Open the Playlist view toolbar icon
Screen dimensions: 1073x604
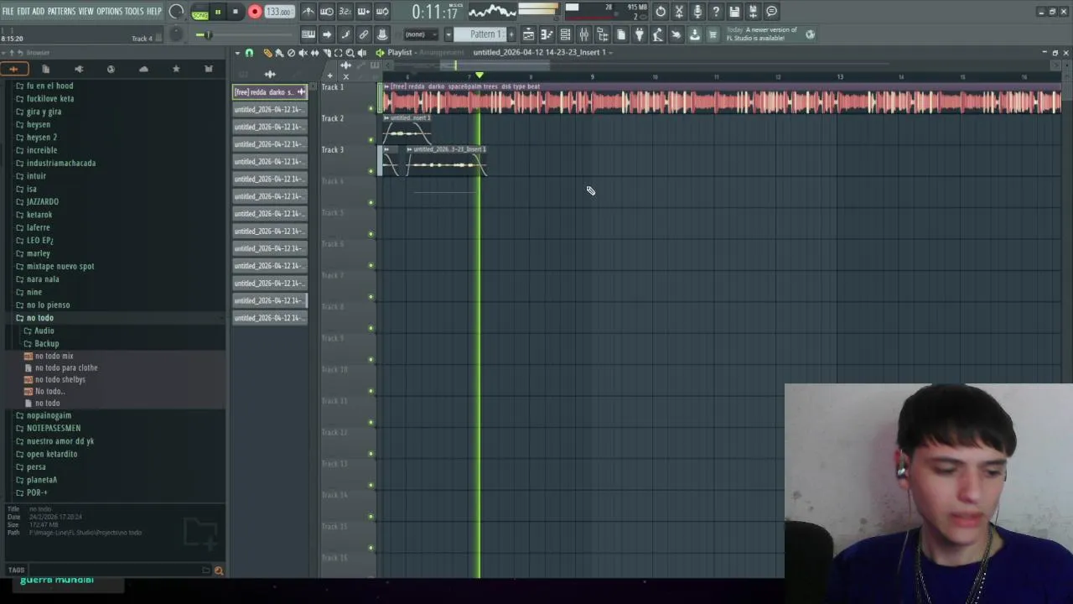coord(528,34)
